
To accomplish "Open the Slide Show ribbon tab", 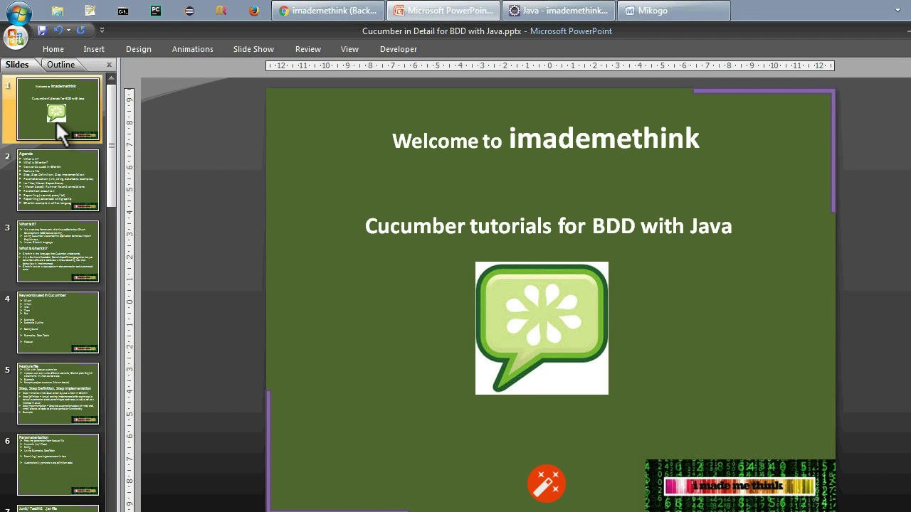I will (253, 49).
